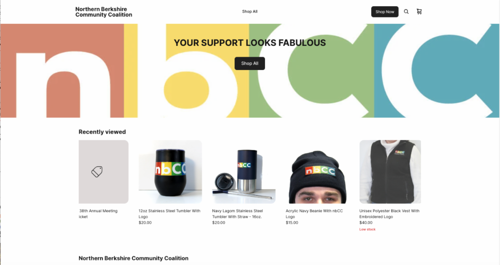Click Unisex Polyester Black Vest title text
The height and width of the screenshot is (265, 500).
click(390, 214)
